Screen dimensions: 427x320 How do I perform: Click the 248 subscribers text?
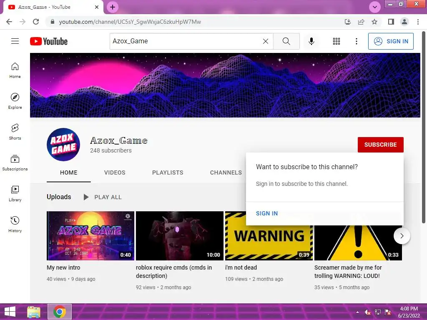[111, 150]
